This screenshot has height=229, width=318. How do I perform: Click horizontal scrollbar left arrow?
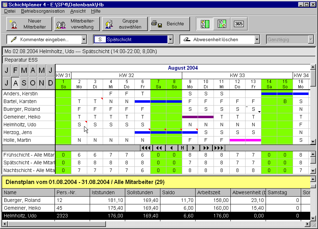click(5, 224)
